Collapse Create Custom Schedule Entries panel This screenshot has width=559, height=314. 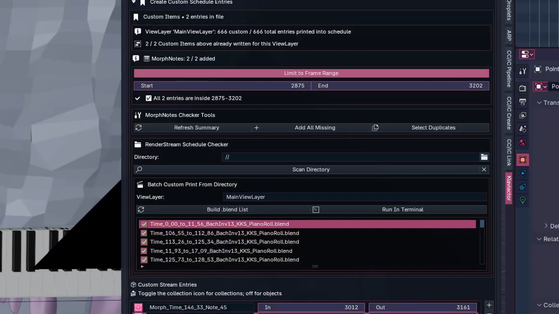tap(134, 2)
